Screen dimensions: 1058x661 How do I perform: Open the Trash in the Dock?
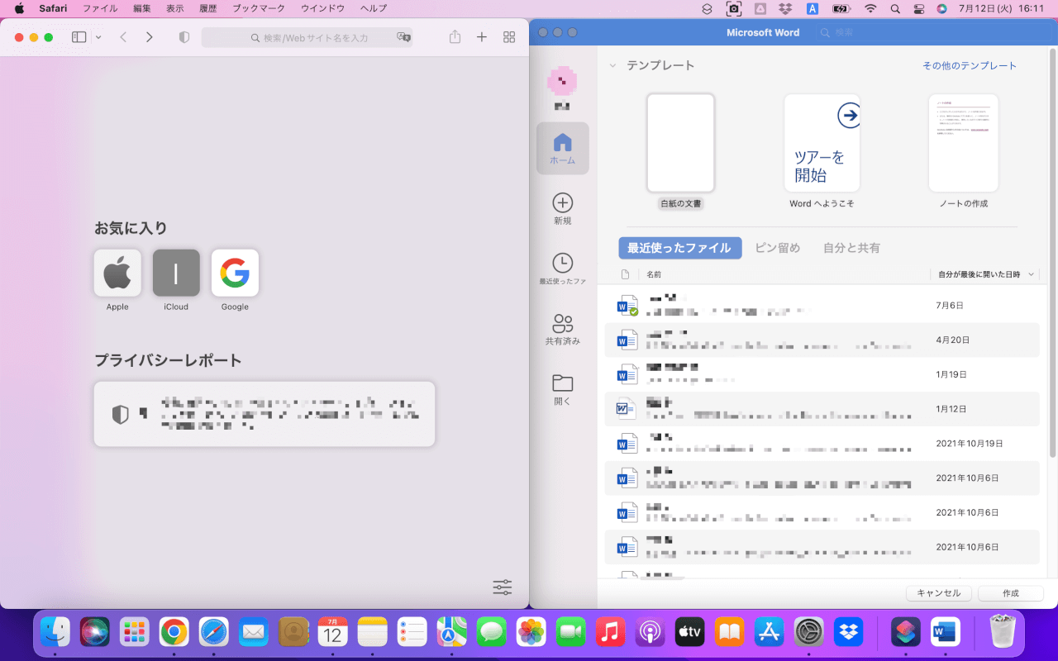[1003, 632]
